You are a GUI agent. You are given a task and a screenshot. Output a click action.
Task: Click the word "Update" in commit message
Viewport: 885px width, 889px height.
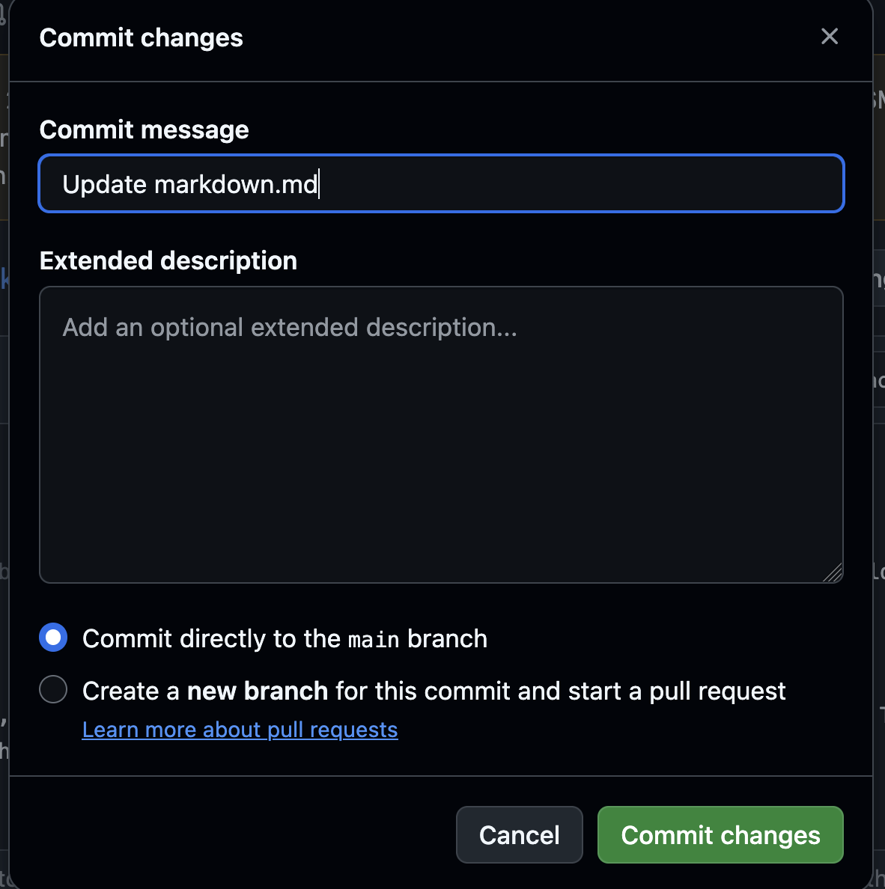[x=104, y=184]
